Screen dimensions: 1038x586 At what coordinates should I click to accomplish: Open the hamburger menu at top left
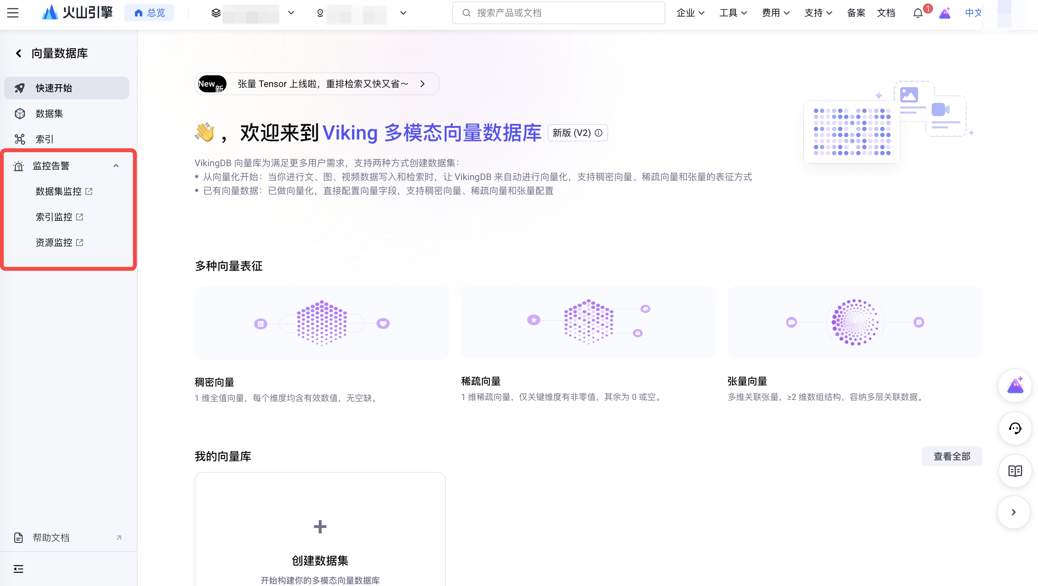[13, 13]
